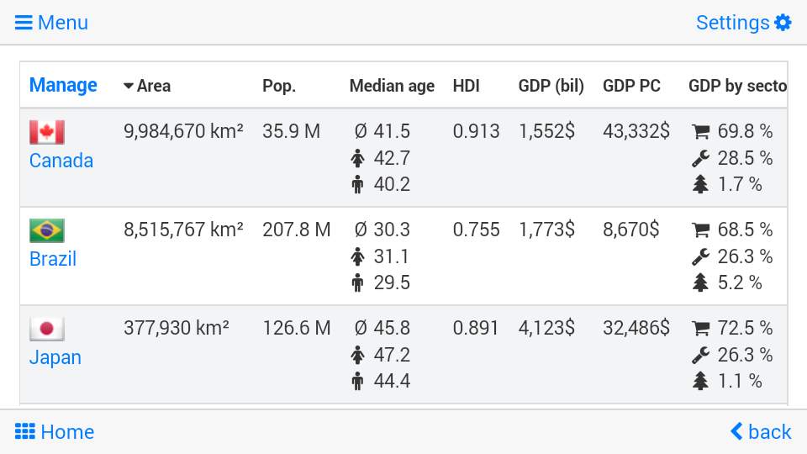Open the Japan country link
Screen dimensions: 807x454
click(x=55, y=357)
